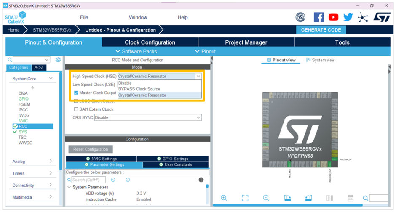Click the parameter list vertical scrollbar
The image size is (396, 212).
pos(207,186)
